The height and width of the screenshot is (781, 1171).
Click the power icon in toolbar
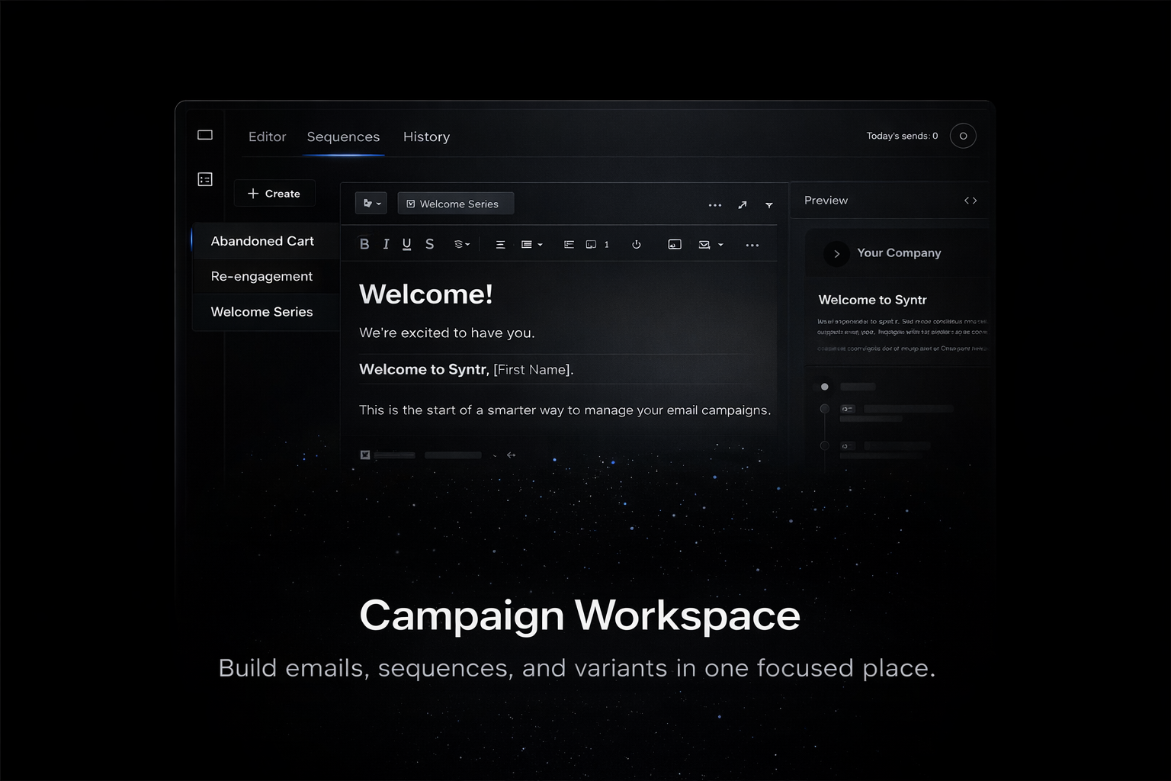[x=636, y=245]
